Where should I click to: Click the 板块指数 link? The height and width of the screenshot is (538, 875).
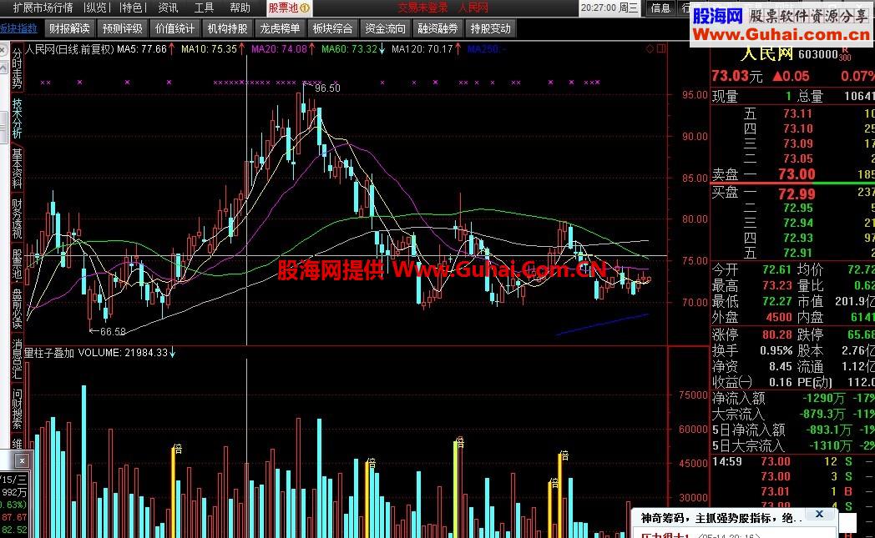(x=18, y=28)
